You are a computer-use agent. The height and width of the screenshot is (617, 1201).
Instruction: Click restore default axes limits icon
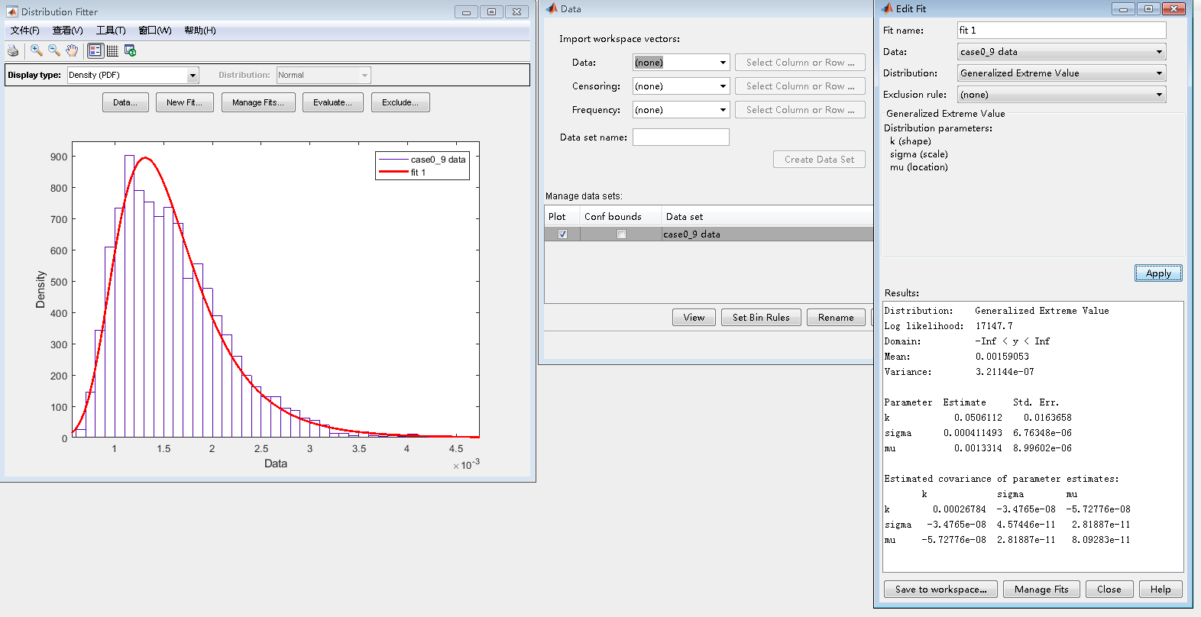click(130, 50)
